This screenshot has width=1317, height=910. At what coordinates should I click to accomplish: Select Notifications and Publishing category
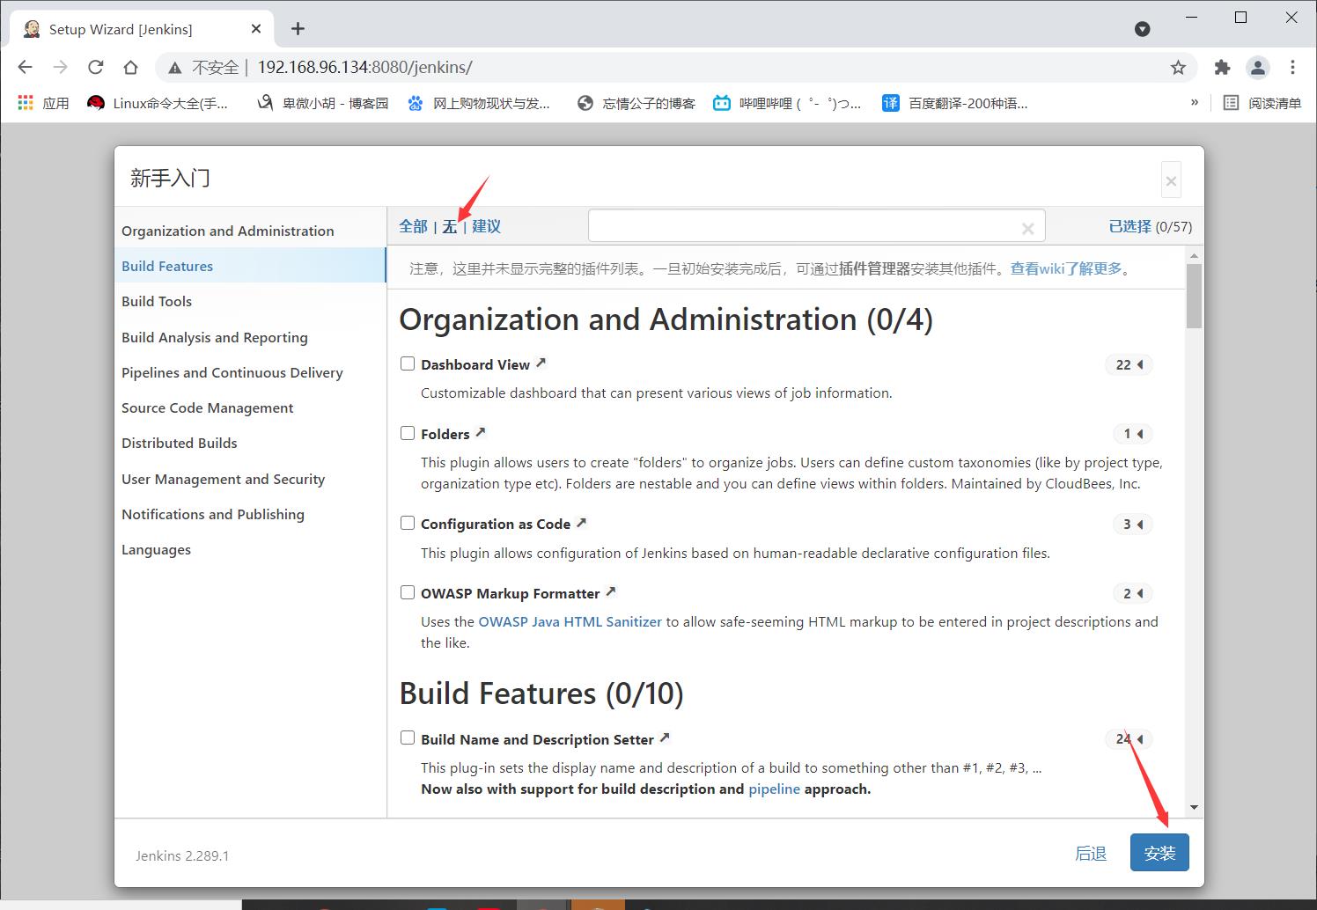coord(250,514)
